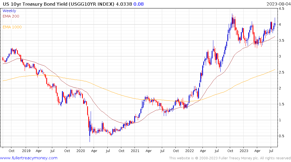291x162 pixels.
Task: Click the blue '0.08' change value
Action: (139, 4)
